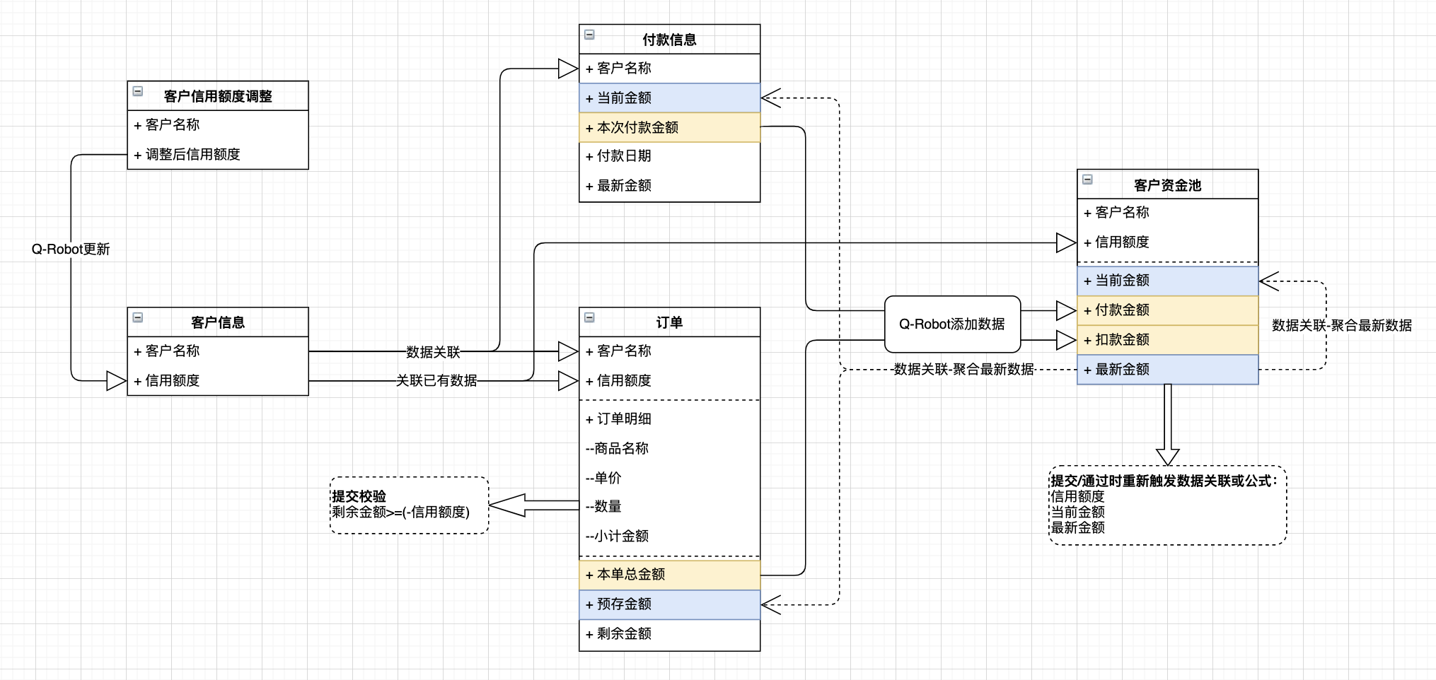Select the 扣款金额 row

(x=1167, y=340)
